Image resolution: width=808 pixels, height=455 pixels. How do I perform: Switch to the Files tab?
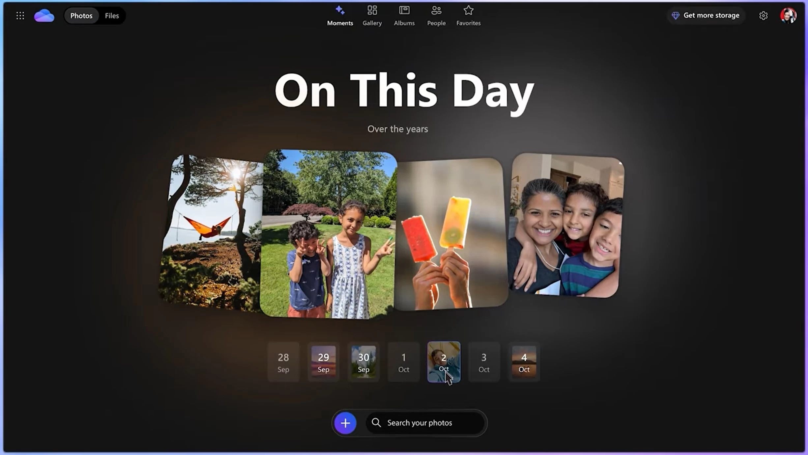(x=112, y=15)
